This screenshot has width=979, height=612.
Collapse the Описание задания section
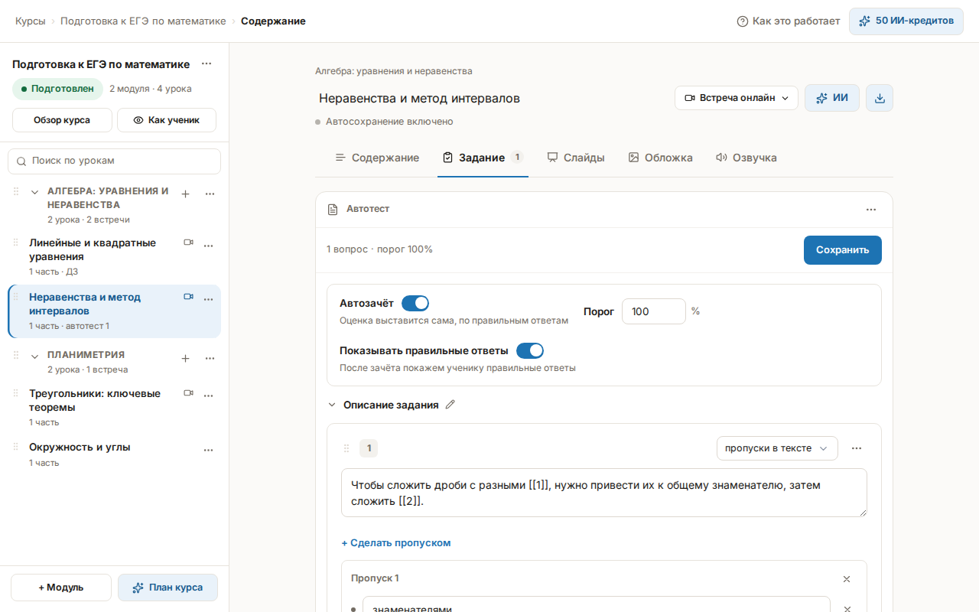pos(332,405)
